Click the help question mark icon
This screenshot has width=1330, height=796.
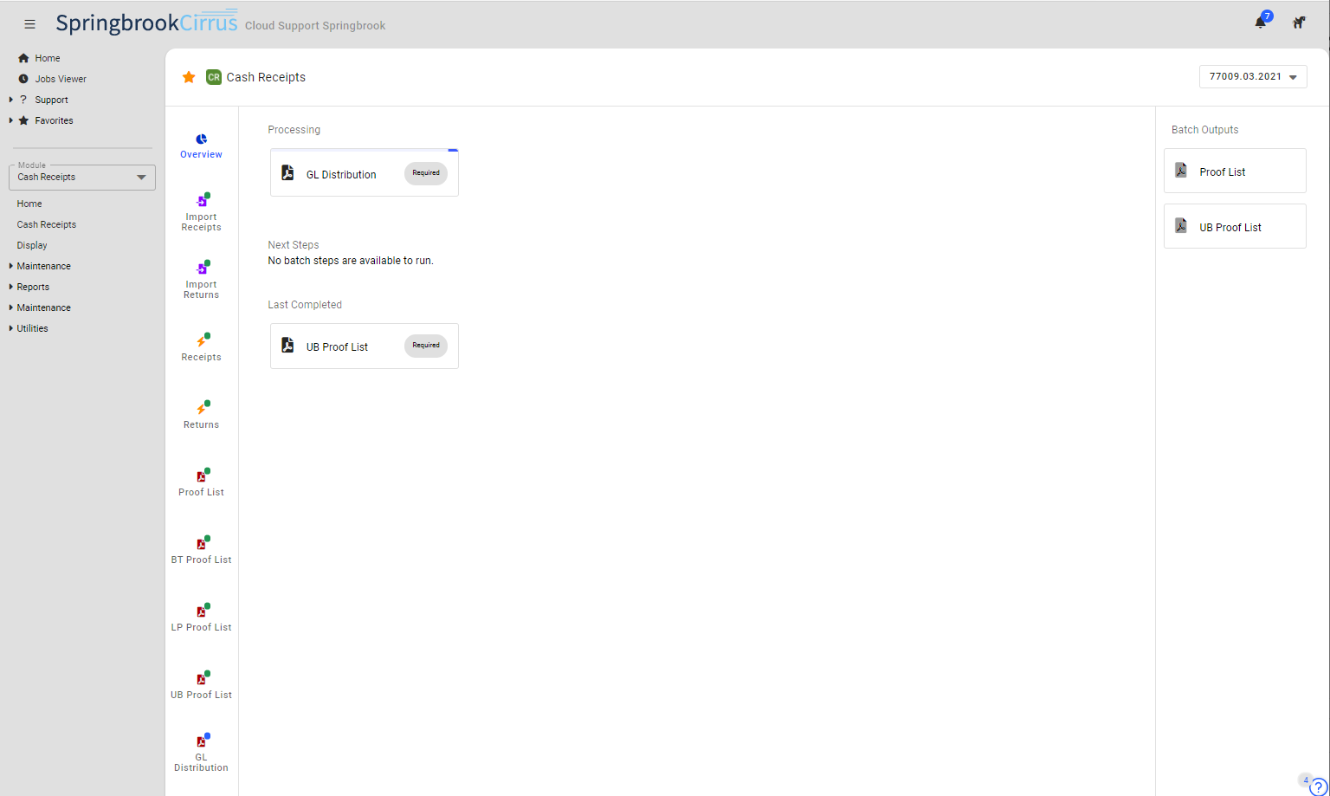1319,786
